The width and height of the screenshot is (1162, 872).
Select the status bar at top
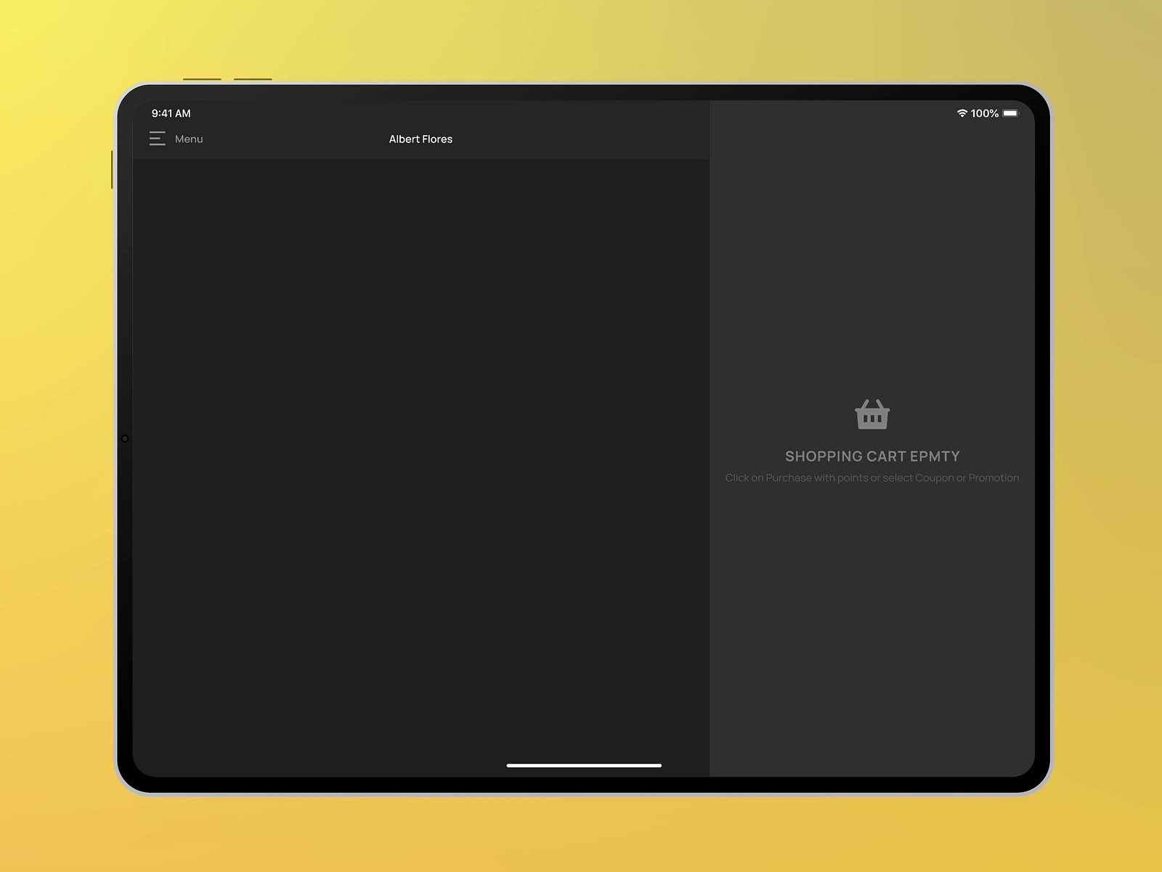coord(581,113)
